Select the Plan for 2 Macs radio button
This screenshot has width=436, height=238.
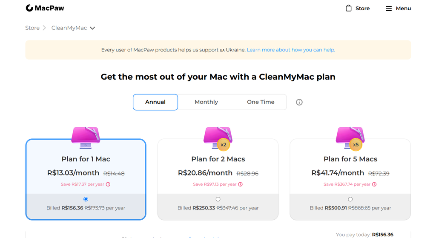coord(218,199)
